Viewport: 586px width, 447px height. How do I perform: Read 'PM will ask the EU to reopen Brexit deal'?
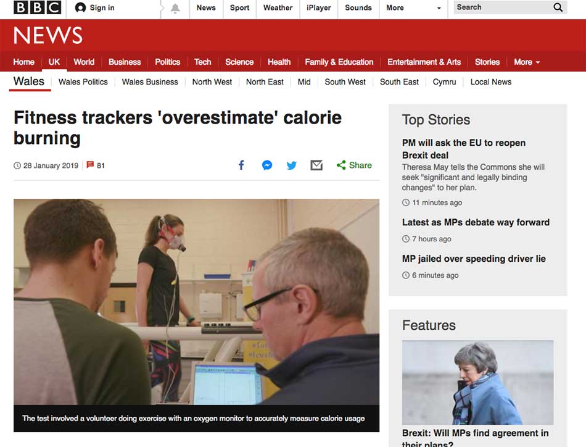pyautogui.click(x=464, y=149)
